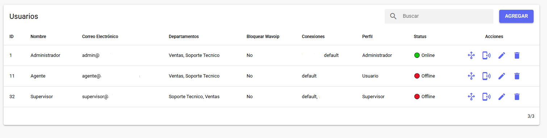Open phone connection icon for Agente row
Image resolution: width=547 pixels, height=138 pixels.
pos(486,76)
